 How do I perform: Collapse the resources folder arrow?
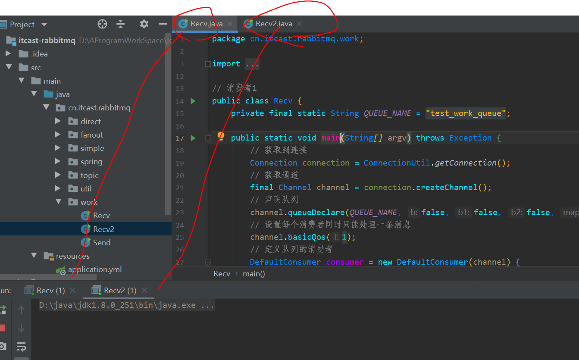[x=34, y=256]
